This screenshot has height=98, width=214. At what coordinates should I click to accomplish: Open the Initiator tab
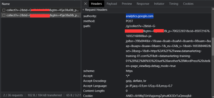point(159,4)
